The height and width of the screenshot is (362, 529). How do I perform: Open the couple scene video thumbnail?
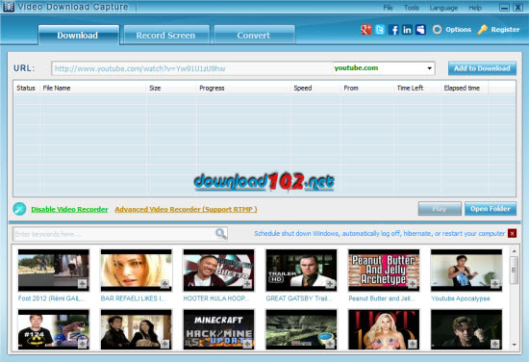137,329
